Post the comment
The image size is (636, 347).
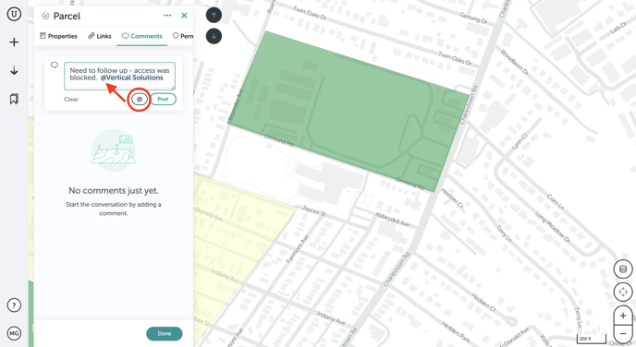[163, 99]
